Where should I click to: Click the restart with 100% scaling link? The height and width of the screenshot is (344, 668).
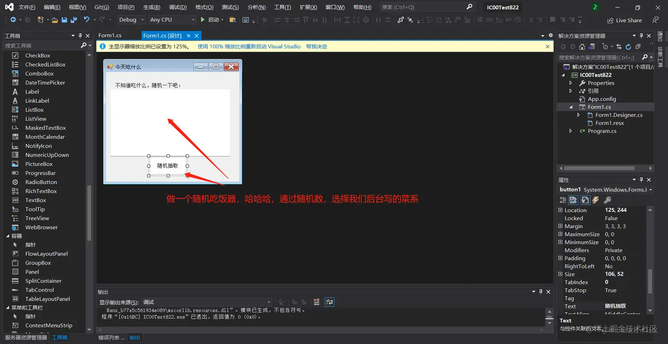click(x=249, y=46)
